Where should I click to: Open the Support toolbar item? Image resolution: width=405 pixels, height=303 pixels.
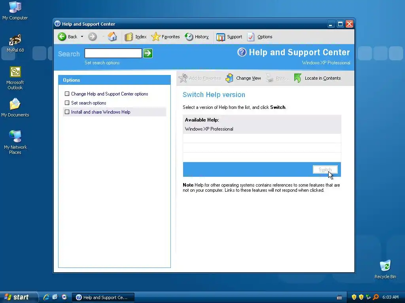229,37
